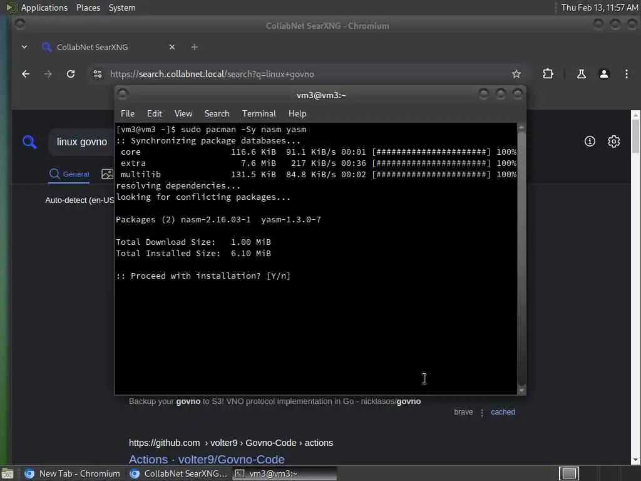
Task: Go back in Chromium browser
Action: click(x=25, y=74)
